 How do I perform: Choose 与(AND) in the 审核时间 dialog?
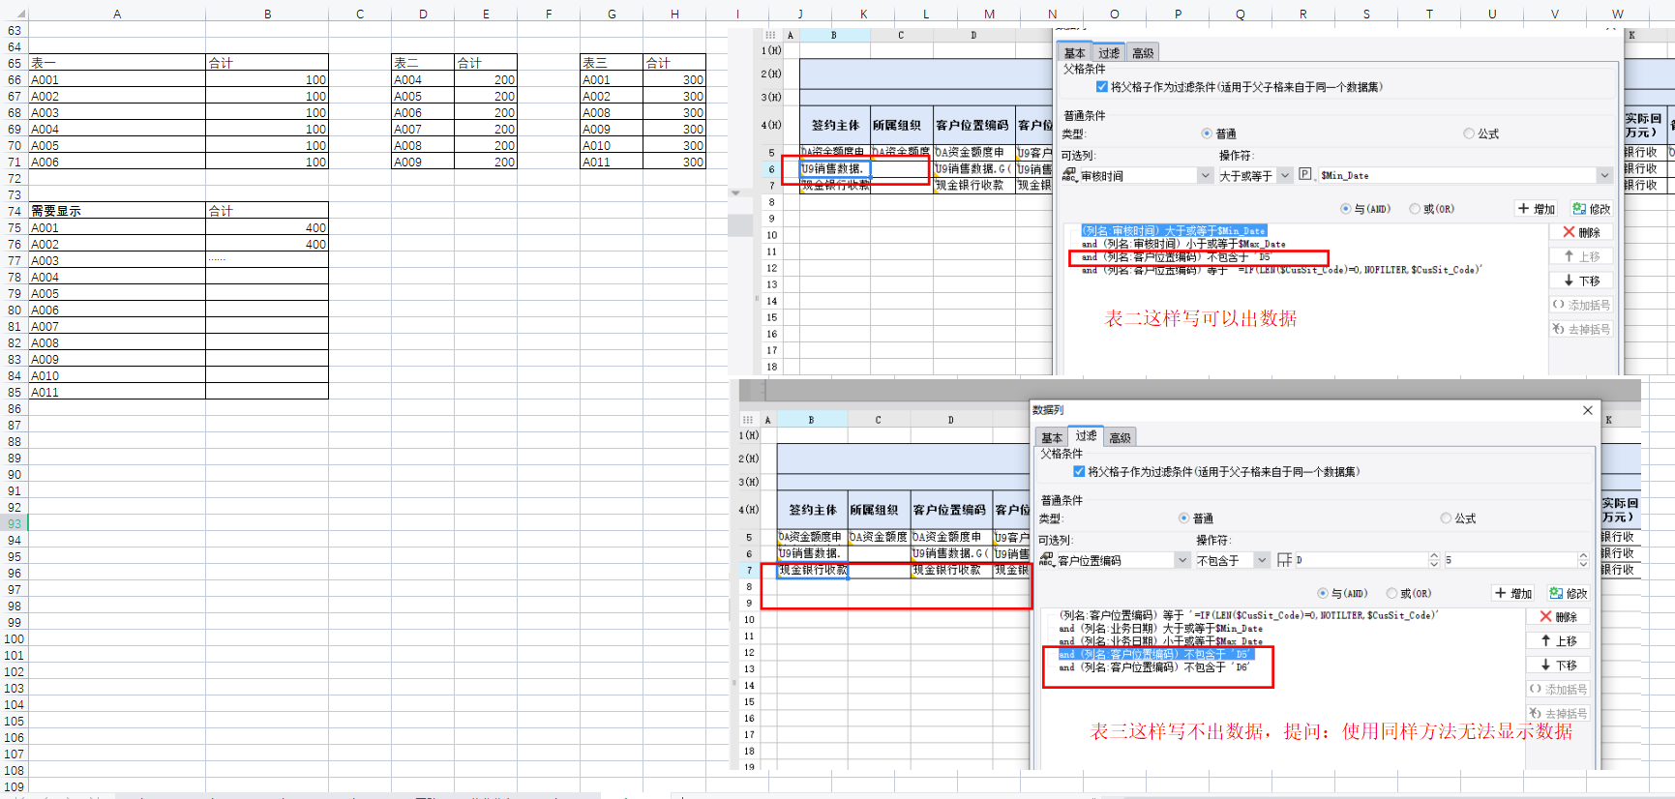pos(1346,209)
